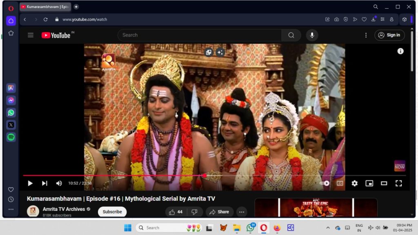Open Firefox from taskbar
Viewport: 418px width, 235px height.
point(277,228)
